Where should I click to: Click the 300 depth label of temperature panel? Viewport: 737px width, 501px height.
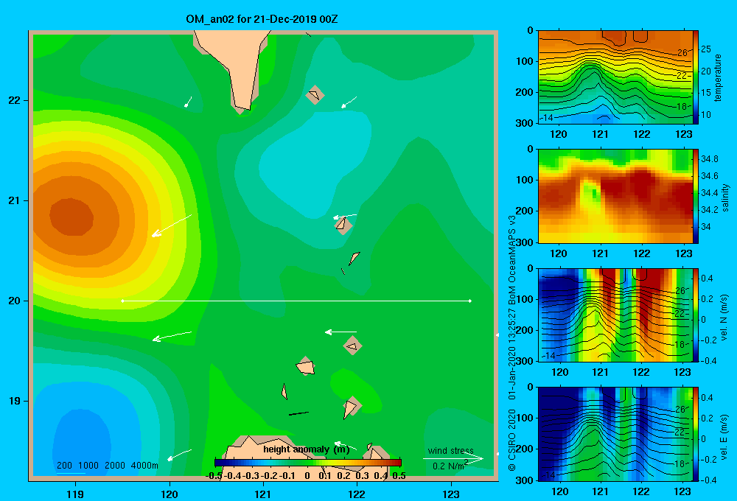click(525, 123)
